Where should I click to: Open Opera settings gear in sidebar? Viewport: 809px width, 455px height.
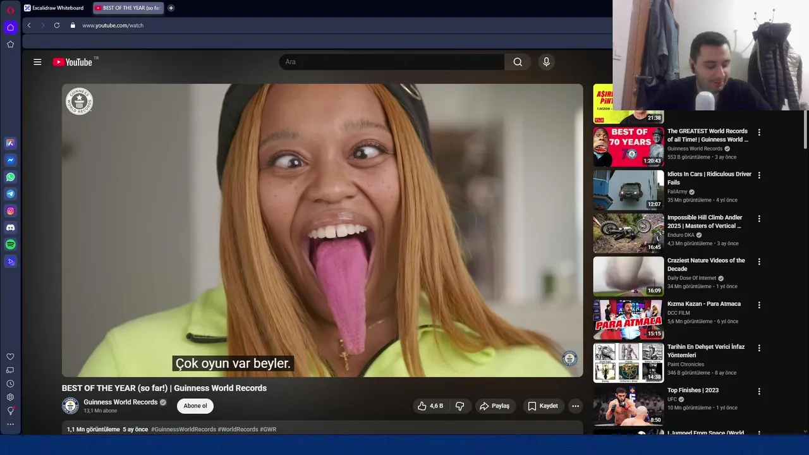click(10, 397)
